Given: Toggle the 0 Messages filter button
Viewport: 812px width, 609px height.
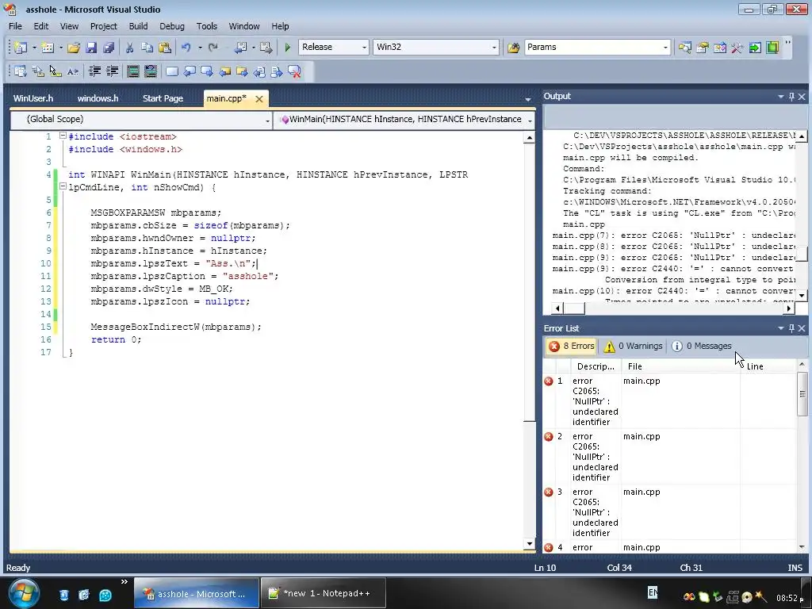Looking at the screenshot, I should (x=702, y=346).
